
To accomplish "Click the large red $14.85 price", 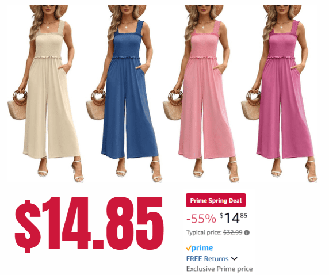I will click(x=89, y=224).
